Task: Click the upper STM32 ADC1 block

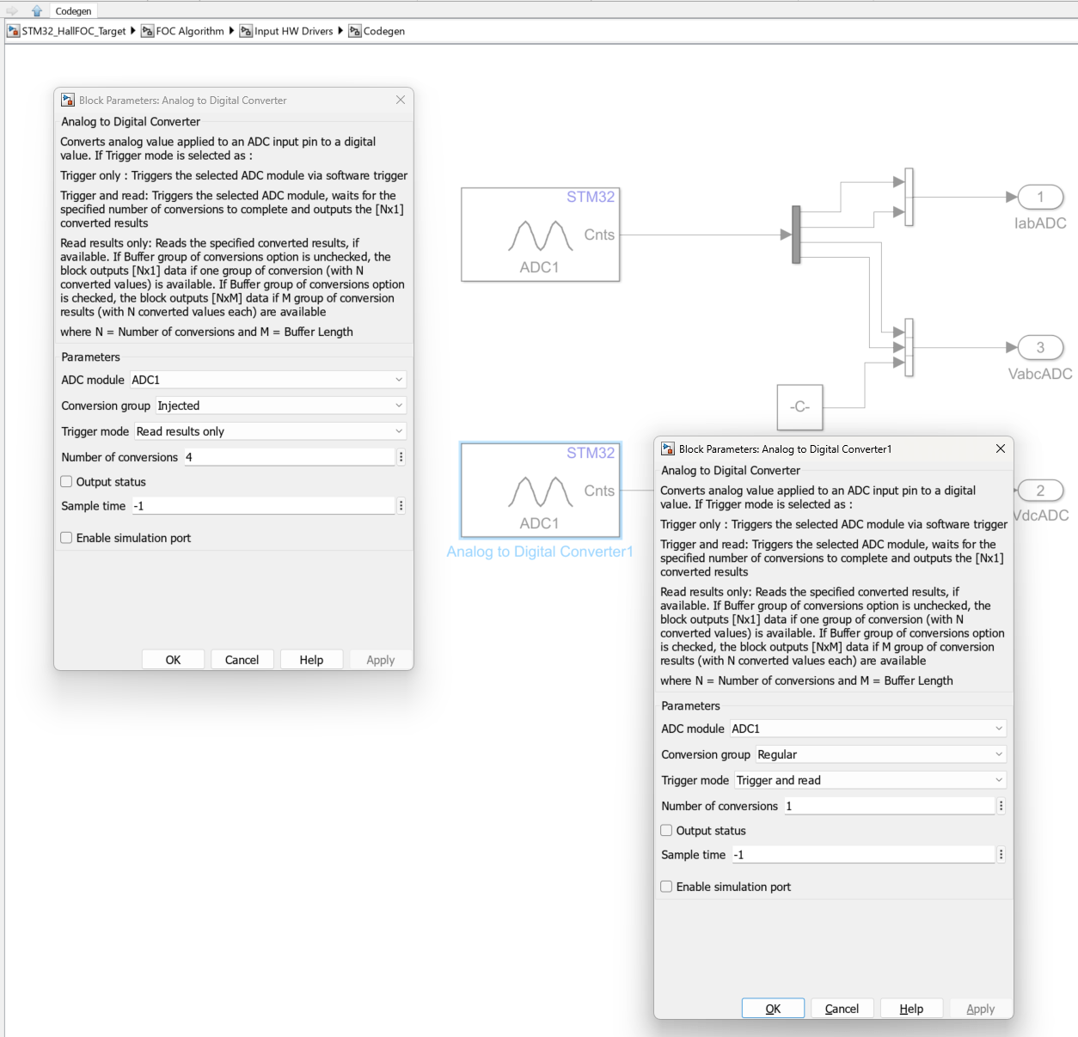Action: [540, 234]
